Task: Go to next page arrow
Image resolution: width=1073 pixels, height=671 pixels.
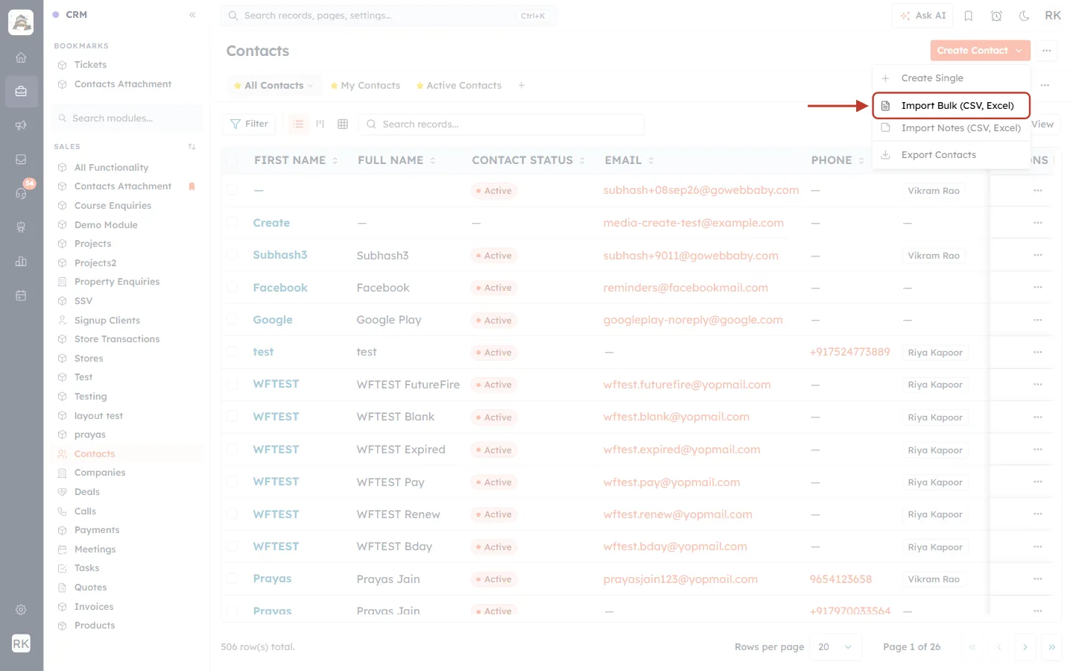Action: [1025, 647]
